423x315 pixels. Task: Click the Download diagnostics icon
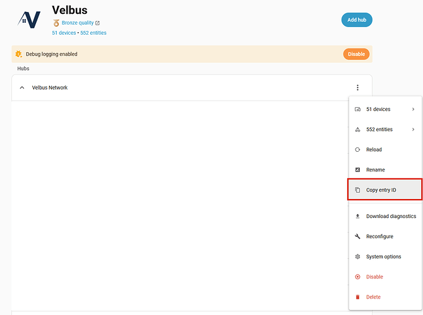[x=358, y=217]
